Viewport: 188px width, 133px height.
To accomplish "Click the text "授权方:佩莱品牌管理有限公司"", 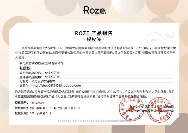I will click(x=154, y=107).
